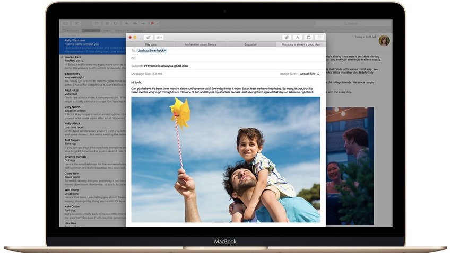This screenshot has height=253, width=451.
Task: Click the Subject field text
Action: coord(166,66)
